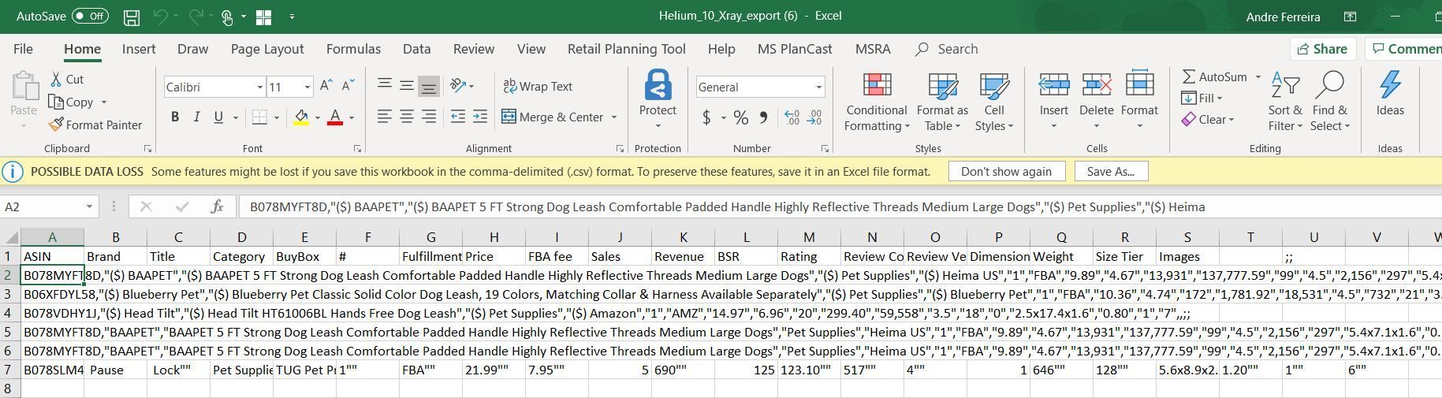Image resolution: width=1442 pixels, height=398 pixels.
Task: Click the Ideas lightning icon
Action: (1390, 85)
